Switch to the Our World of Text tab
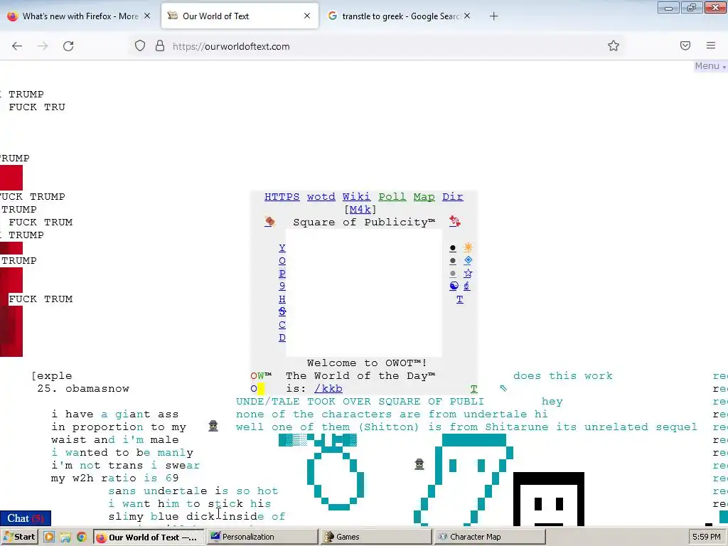 tap(240, 16)
